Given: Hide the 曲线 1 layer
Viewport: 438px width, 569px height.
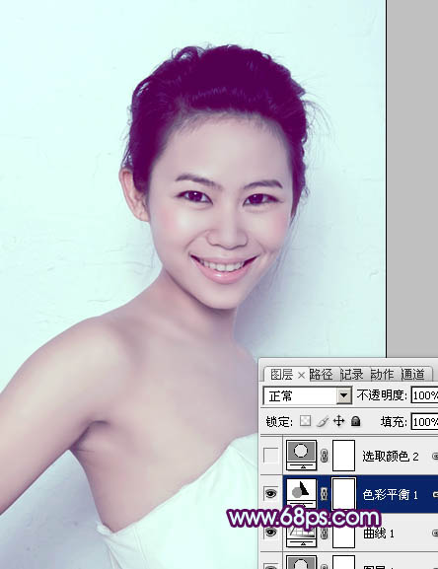Looking at the screenshot, I should pyautogui.click(x=270, y=532).
